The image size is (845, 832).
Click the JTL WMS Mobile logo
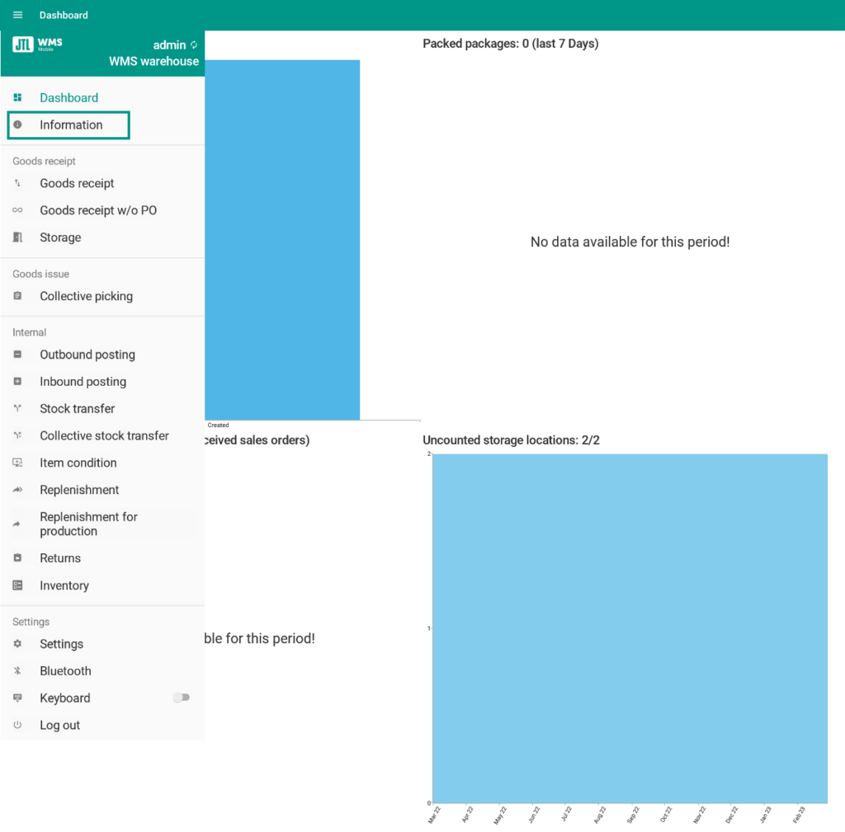click(x=38, y=44)
